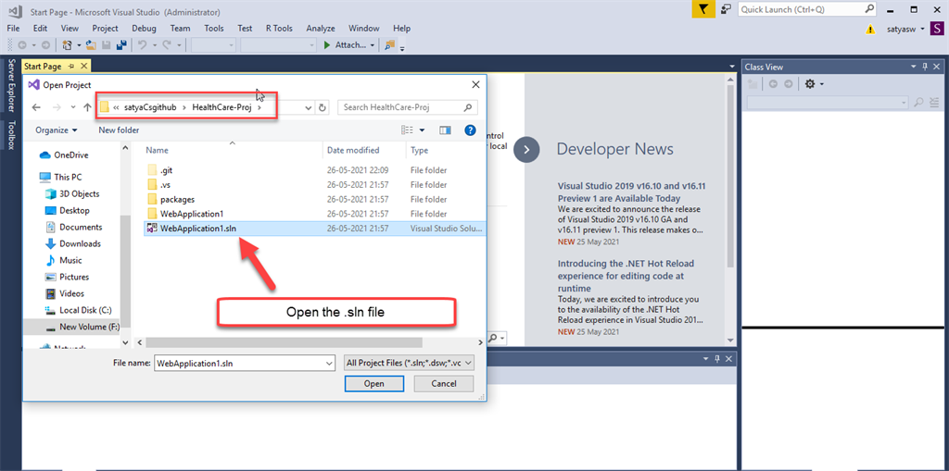
Task: Click the back arrow in Open Project dialog
Action: (x=36, y=107)
